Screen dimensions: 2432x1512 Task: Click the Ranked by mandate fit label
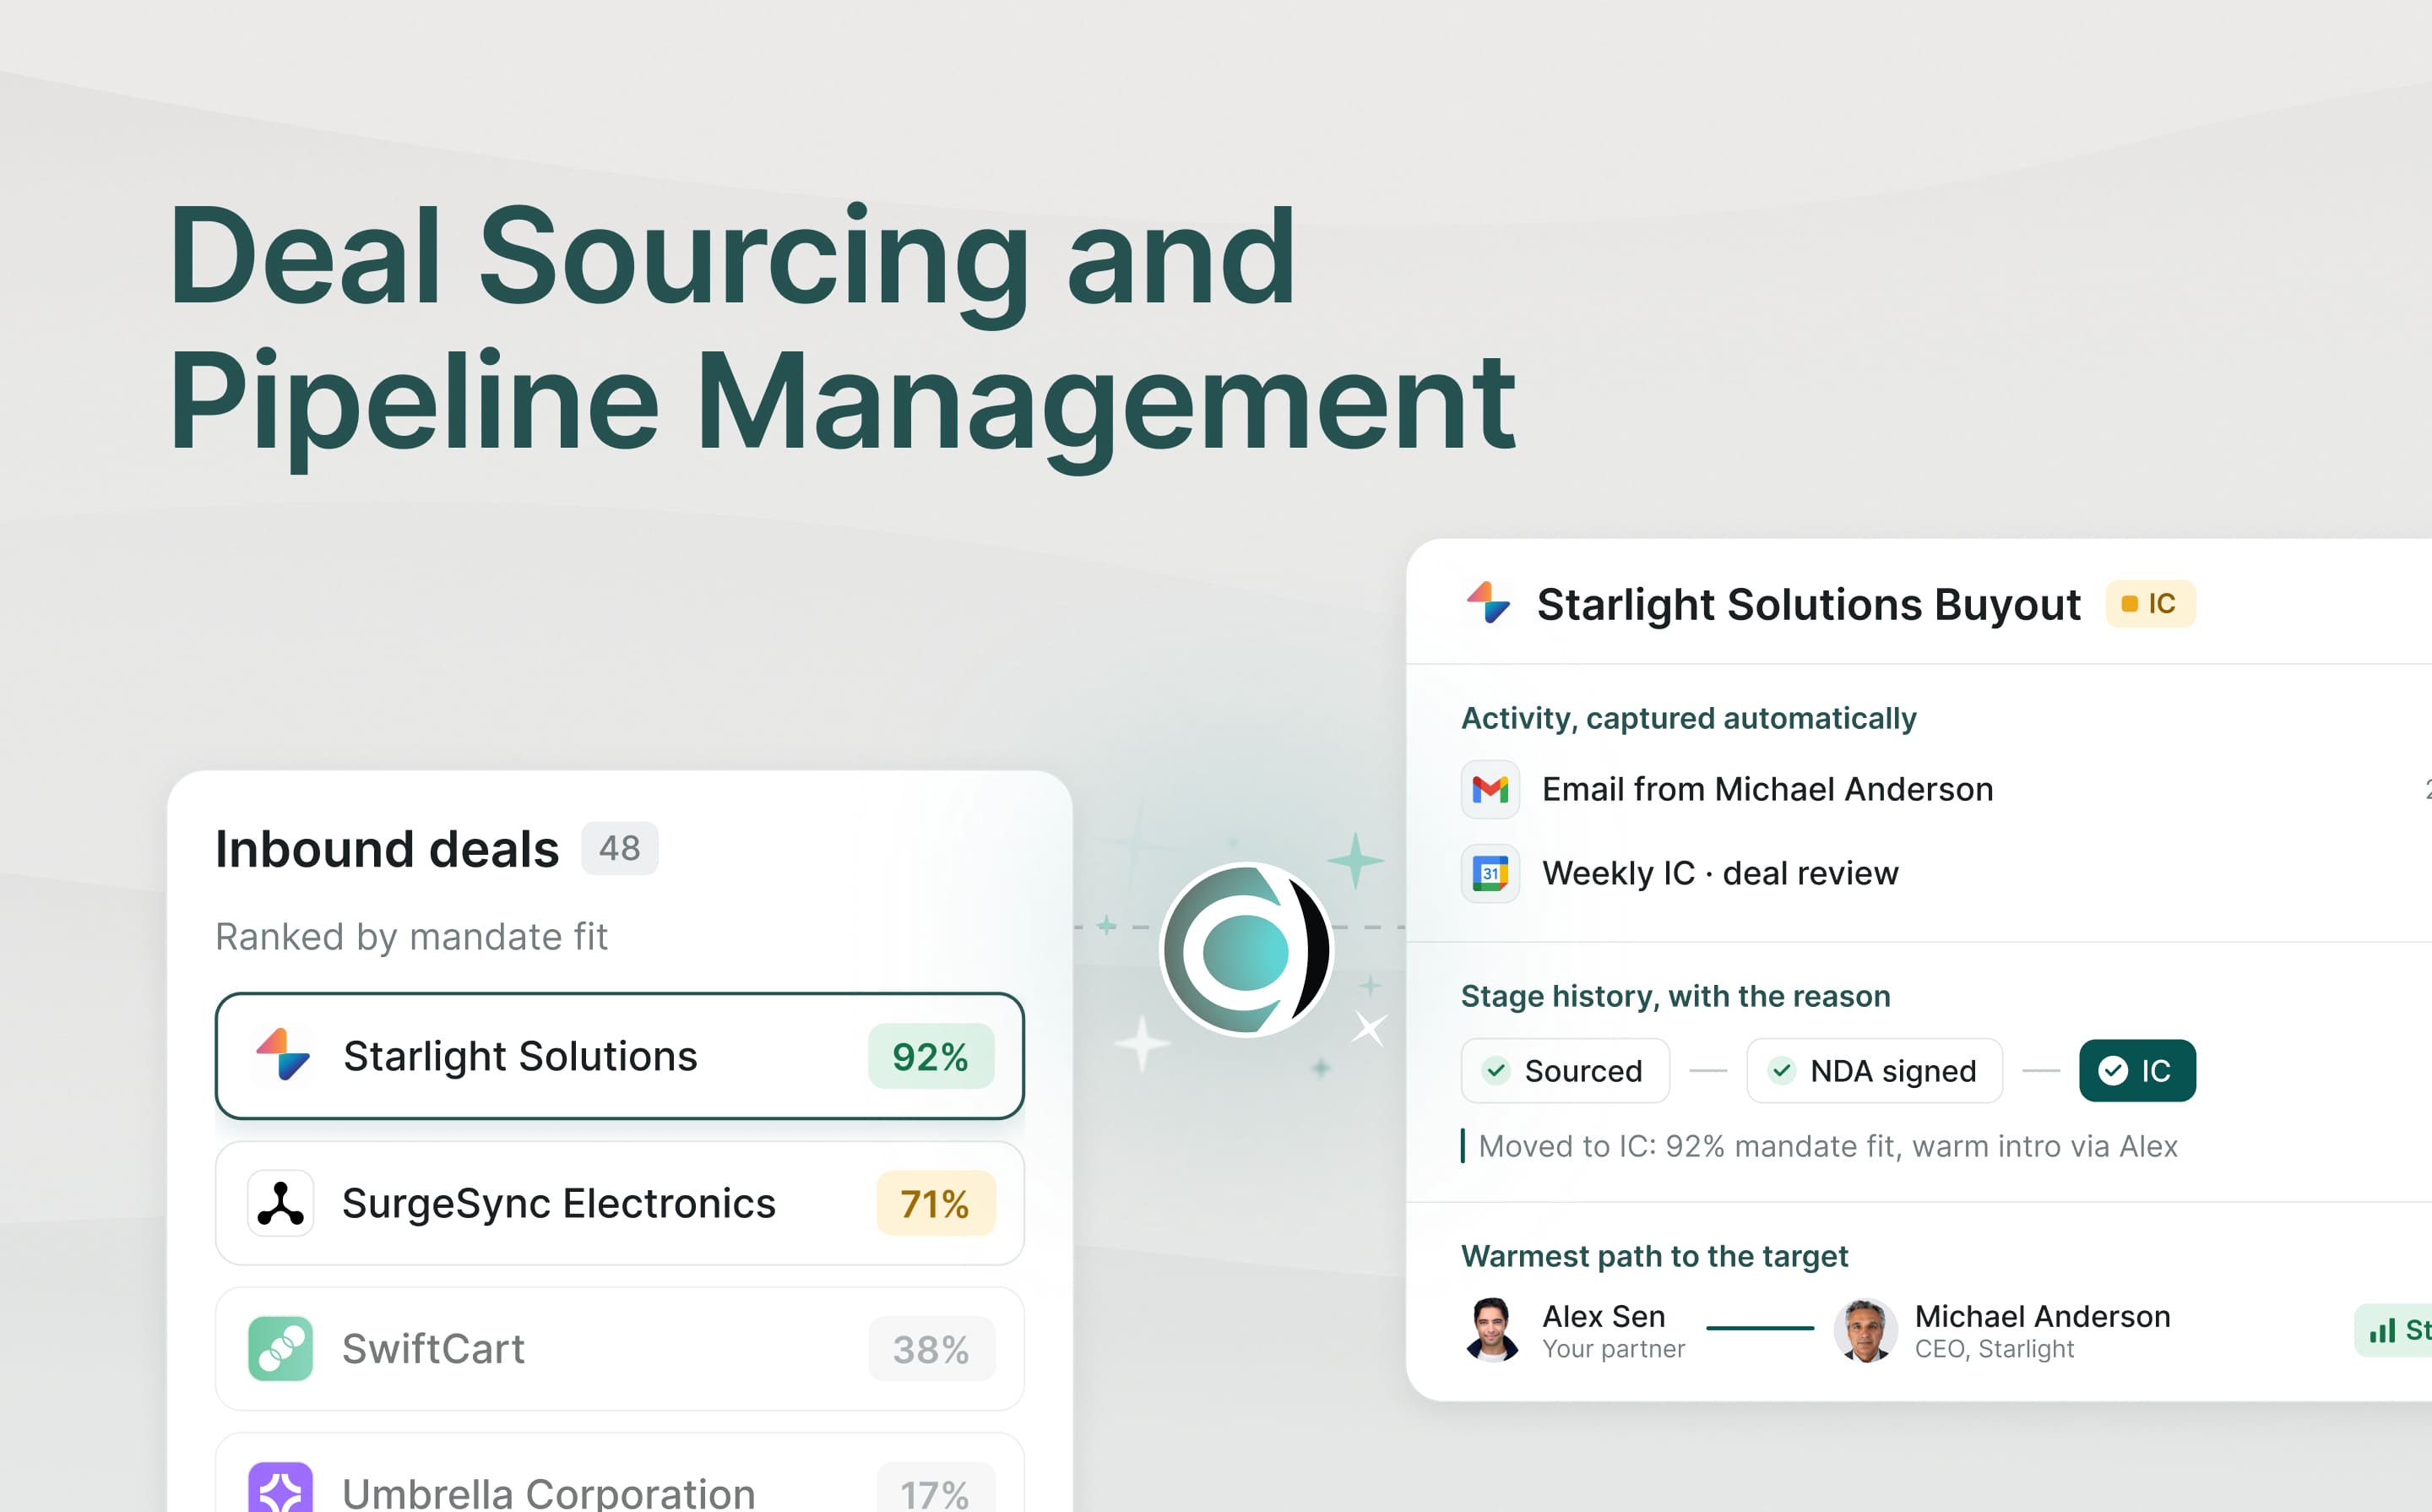point(412,937)
